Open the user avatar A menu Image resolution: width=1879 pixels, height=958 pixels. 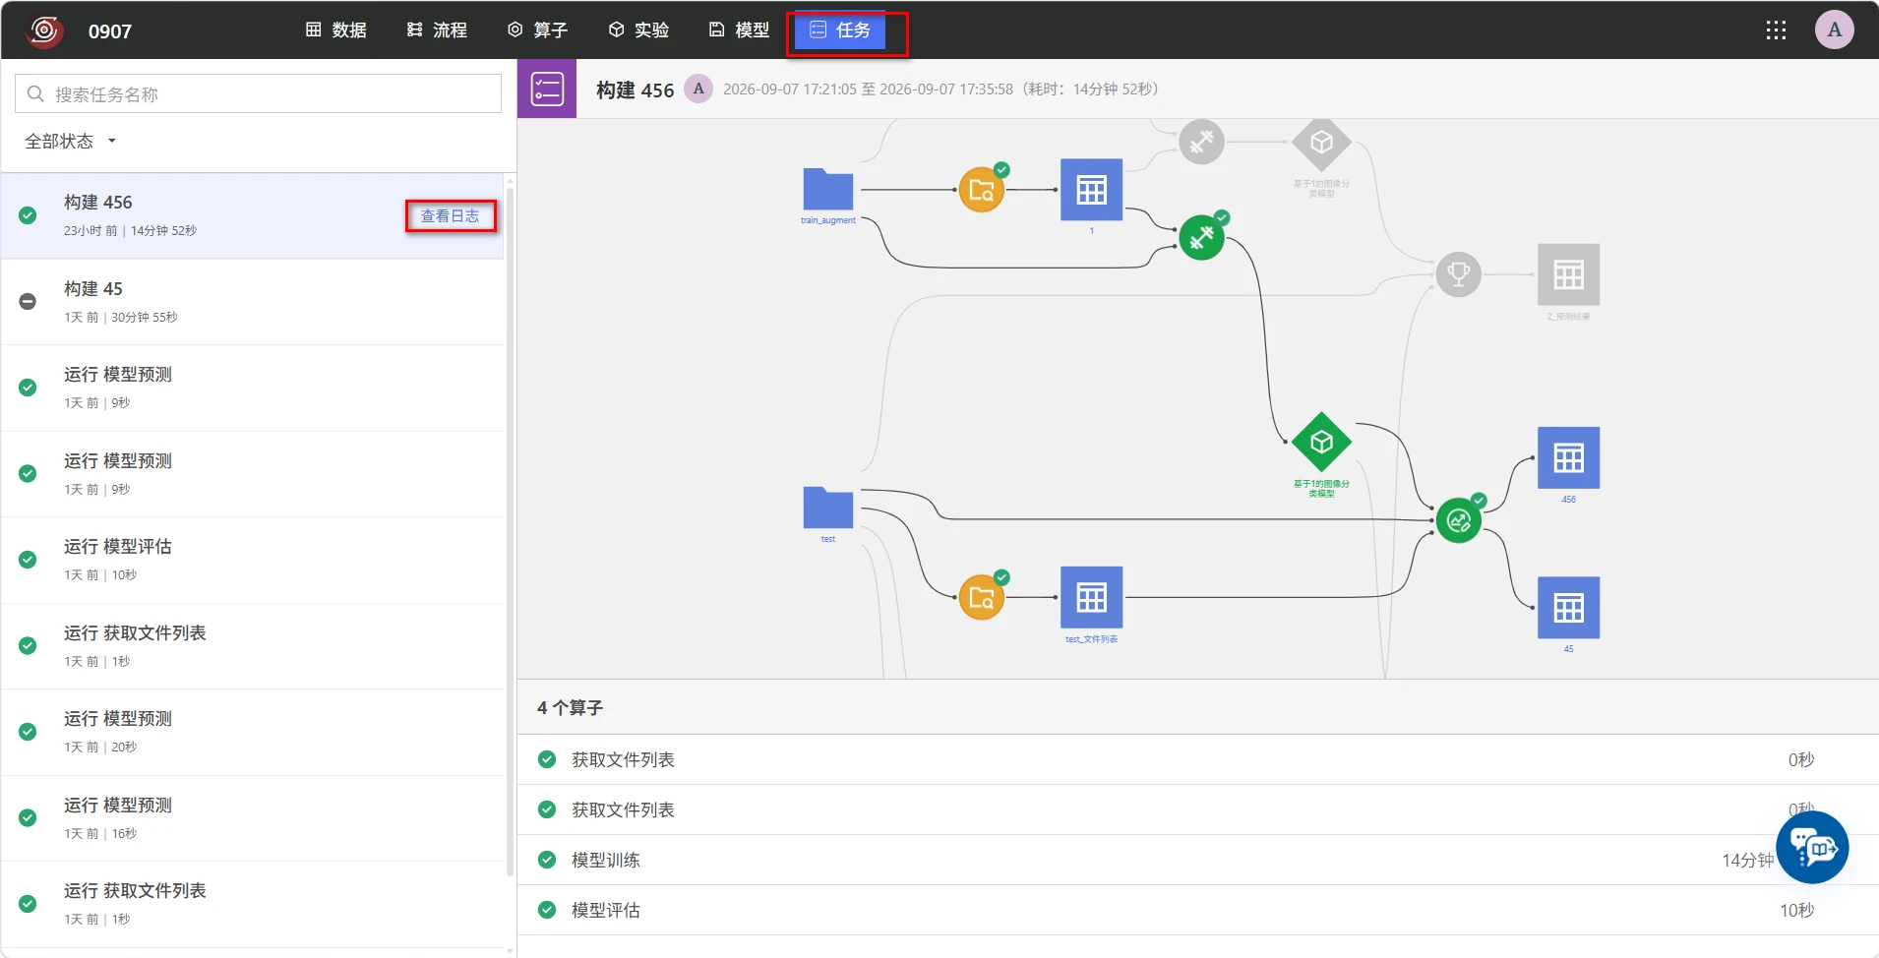pos(1835,30)
